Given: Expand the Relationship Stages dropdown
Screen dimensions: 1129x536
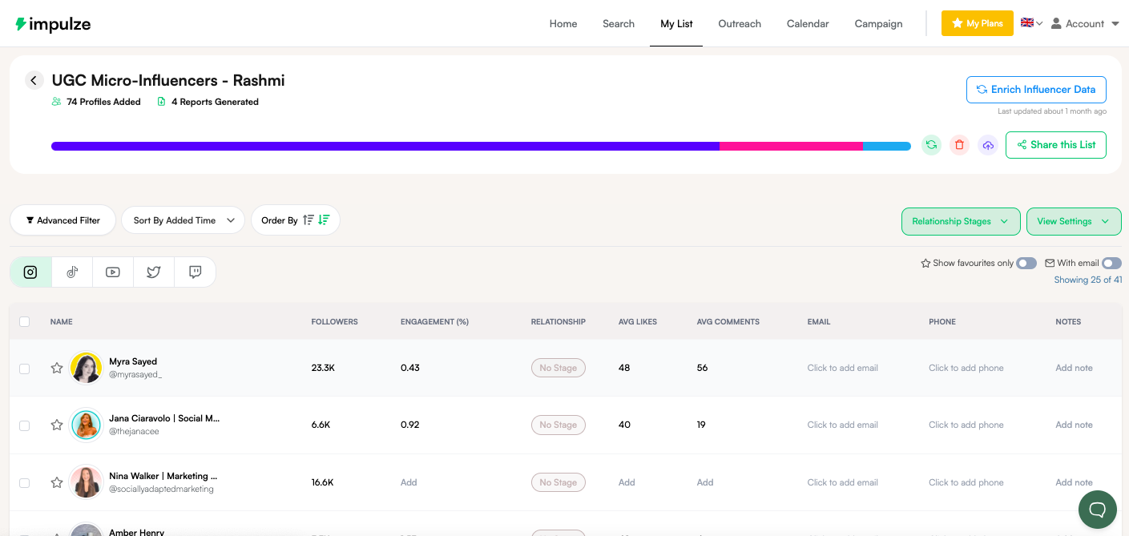Looking at the screenshot, I should click(x=961, y=221).
